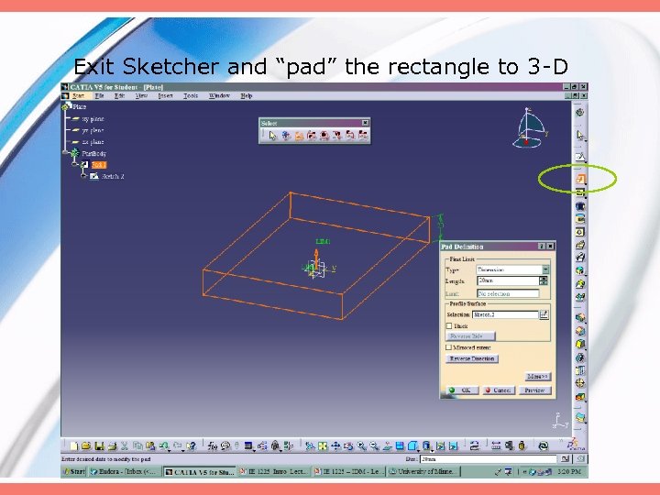Enable the Thick checkbox
Viewport: 660px width, 495px height.
448,325
